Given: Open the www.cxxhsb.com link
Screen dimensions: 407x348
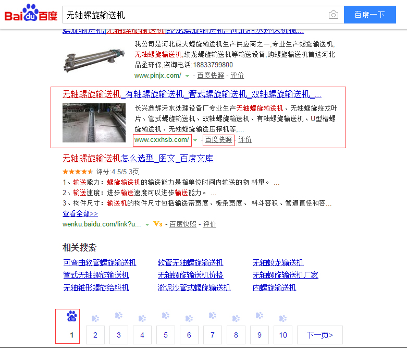Looking at the screenshot, I should point(162,140).
